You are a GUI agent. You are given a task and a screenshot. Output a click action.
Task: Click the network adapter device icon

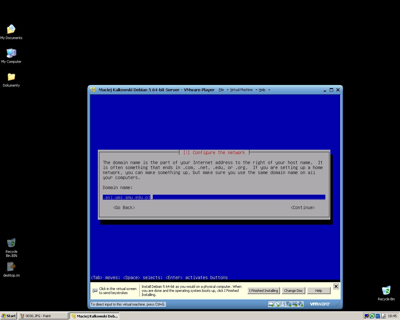pyautogui.click(x=288, y=304)
